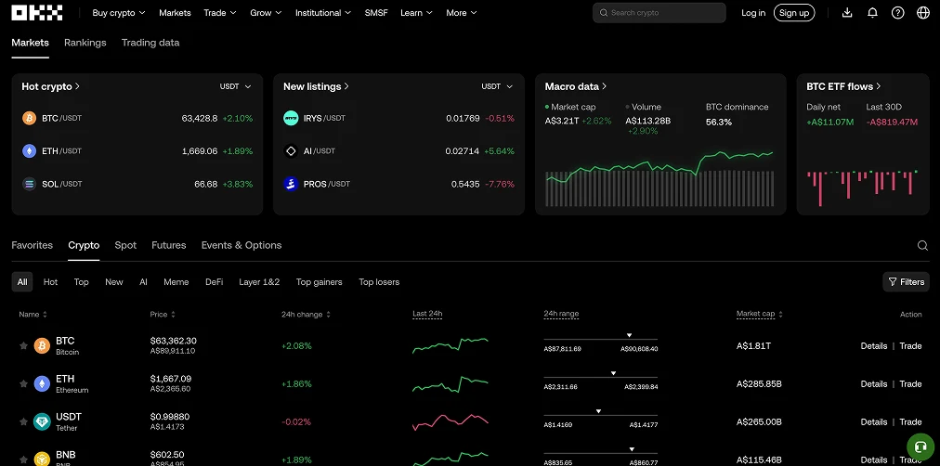Favorite BTC with the star icon
The width and height of the screenshot is (940, 466).
(23, 345)
